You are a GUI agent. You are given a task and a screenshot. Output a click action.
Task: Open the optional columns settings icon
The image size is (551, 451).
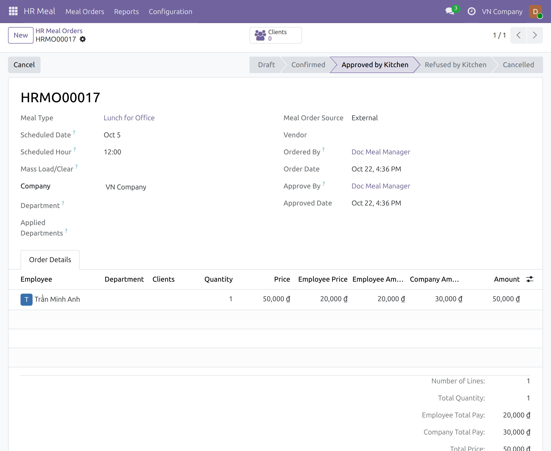point(529,279)
